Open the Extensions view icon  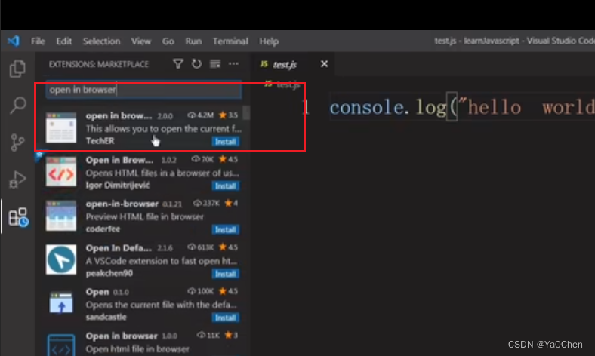click(x=19, y=217)
